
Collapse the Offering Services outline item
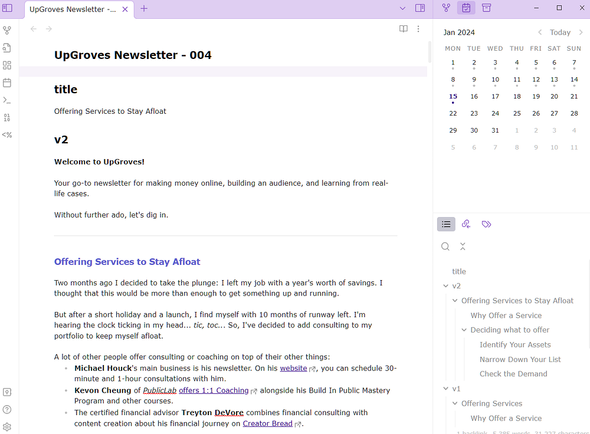point(455,403)
